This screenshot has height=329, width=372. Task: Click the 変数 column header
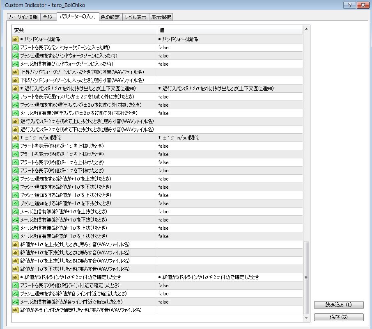tap(84, 30)
